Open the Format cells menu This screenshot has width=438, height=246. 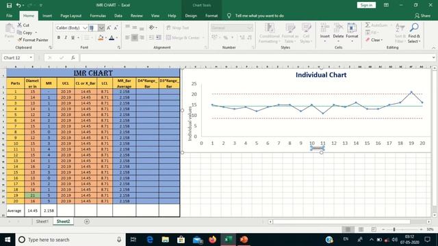(x=352, y=33)
